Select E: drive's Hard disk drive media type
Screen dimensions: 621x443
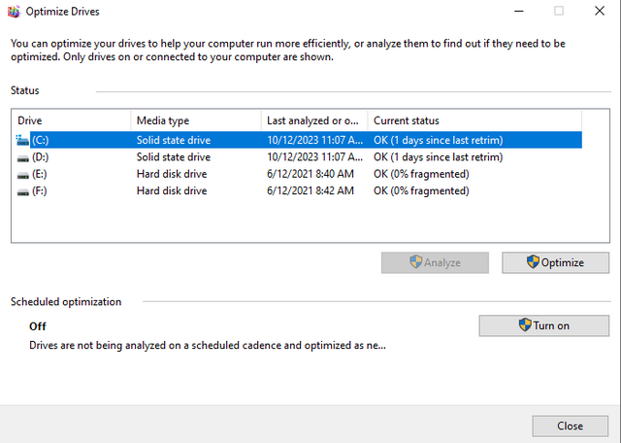point(173,174)
